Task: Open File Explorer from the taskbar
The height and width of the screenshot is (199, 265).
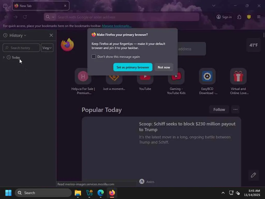Action: (x=78, y=193)
